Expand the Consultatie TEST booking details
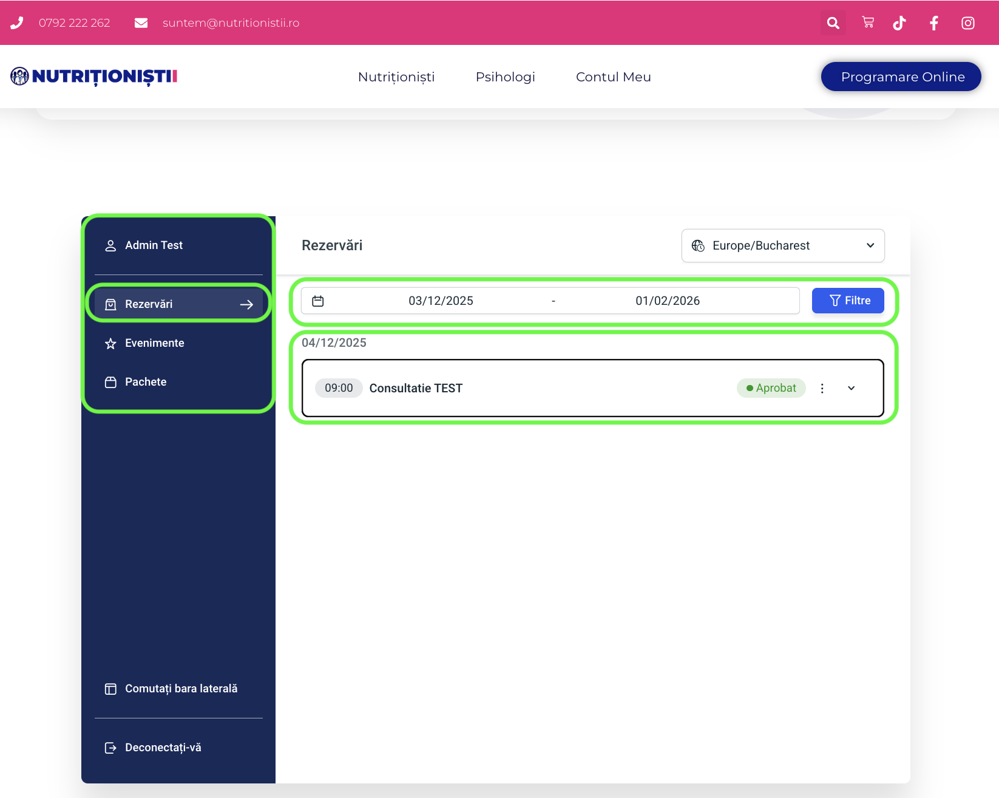 coord(851,389)
